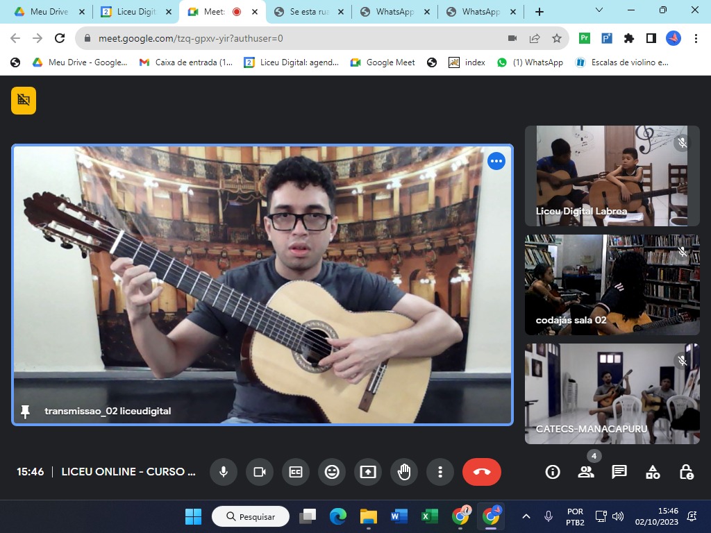Open the in-call chat panel

pos(619,472)
